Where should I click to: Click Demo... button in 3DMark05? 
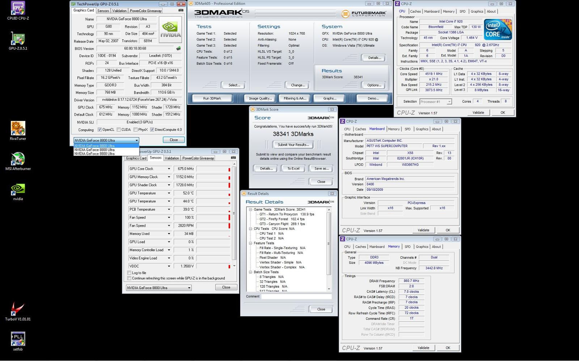click(373, 98)
